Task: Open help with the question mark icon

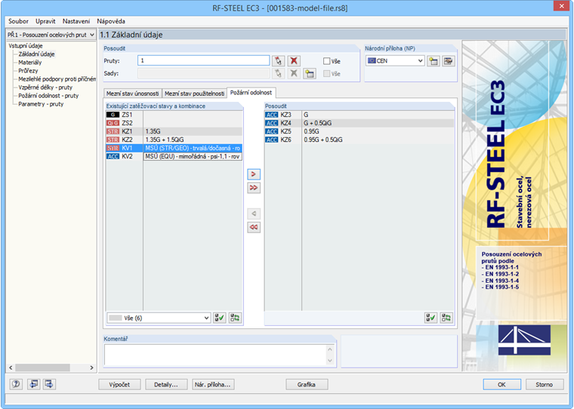Action: (x=16, y=384)
